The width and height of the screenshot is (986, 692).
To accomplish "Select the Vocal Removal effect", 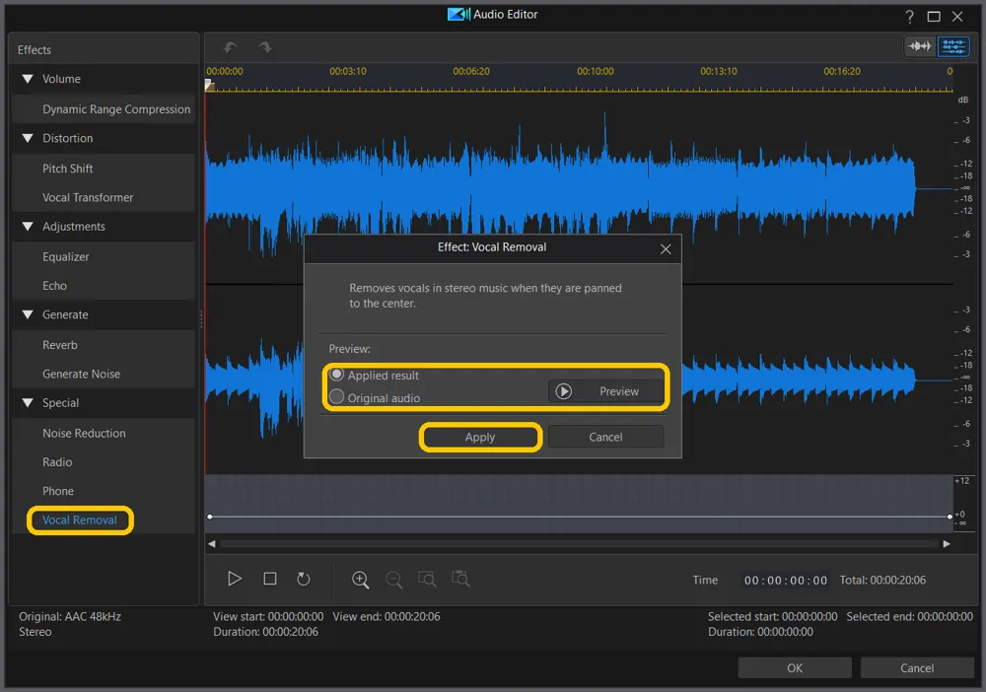I will point(80,519).
